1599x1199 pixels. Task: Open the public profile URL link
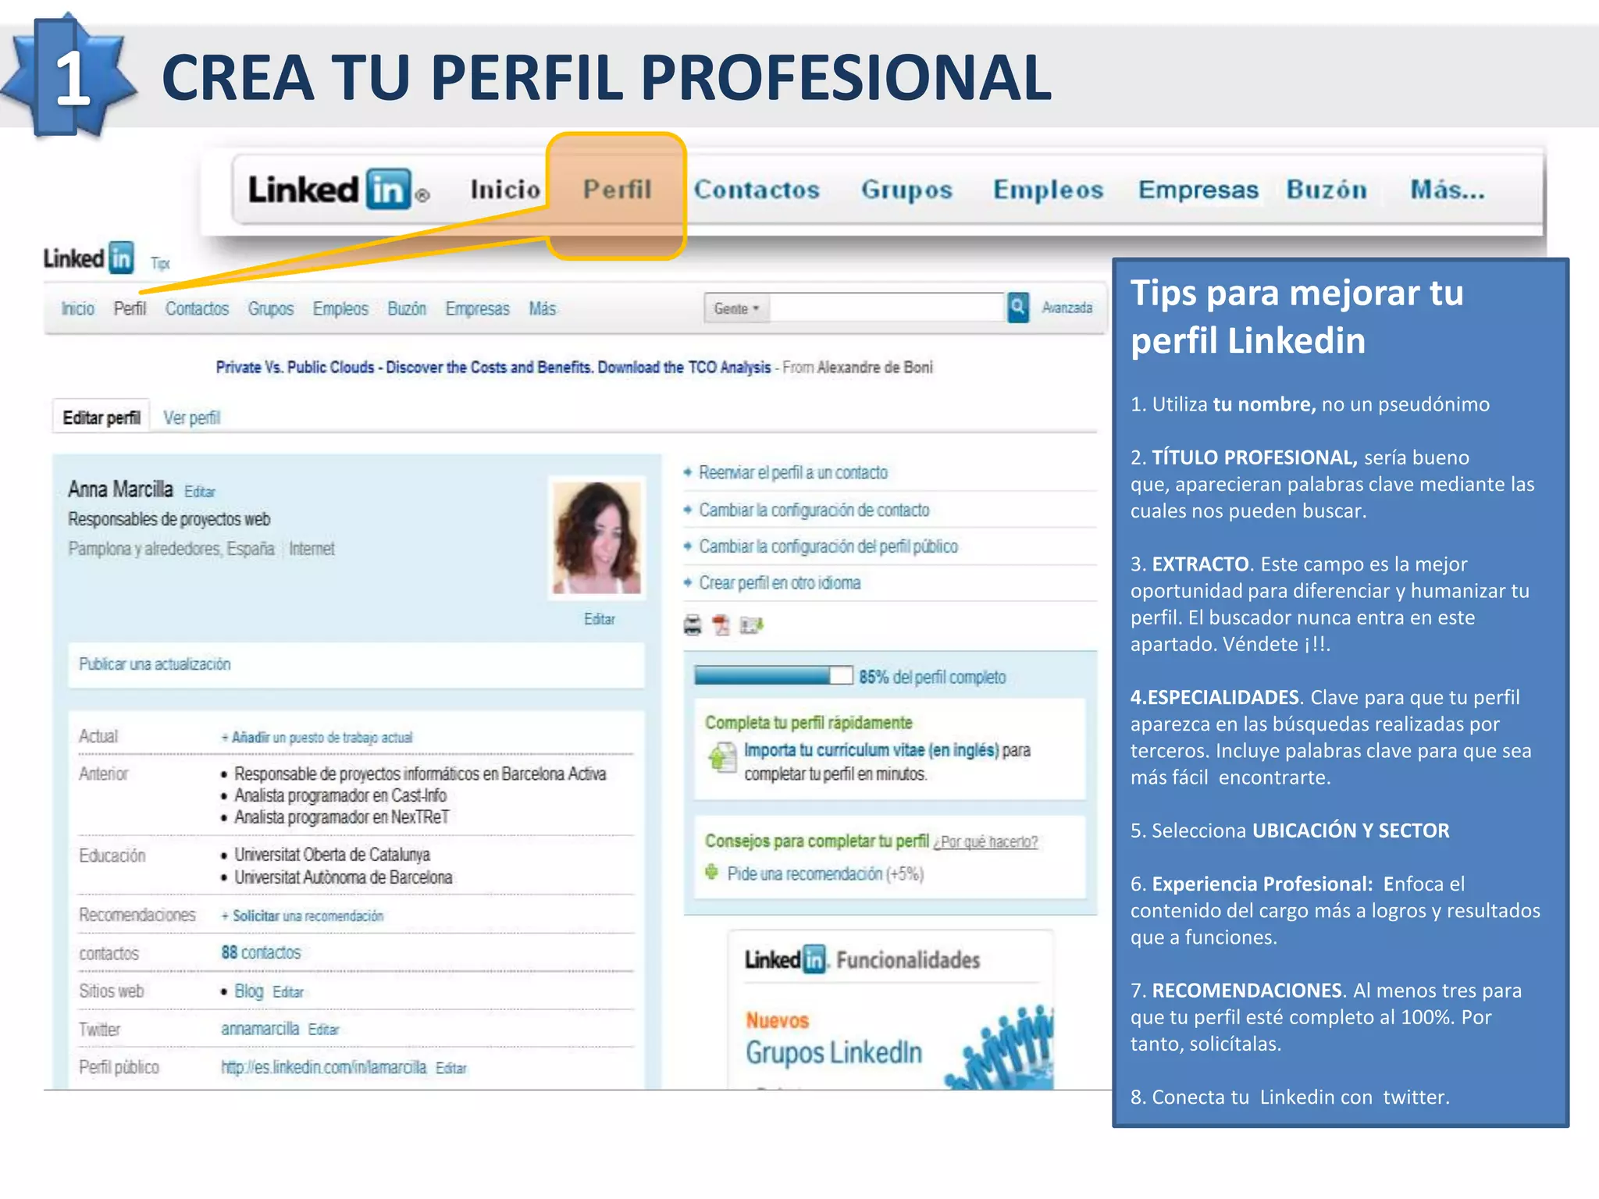point(324,1067)
